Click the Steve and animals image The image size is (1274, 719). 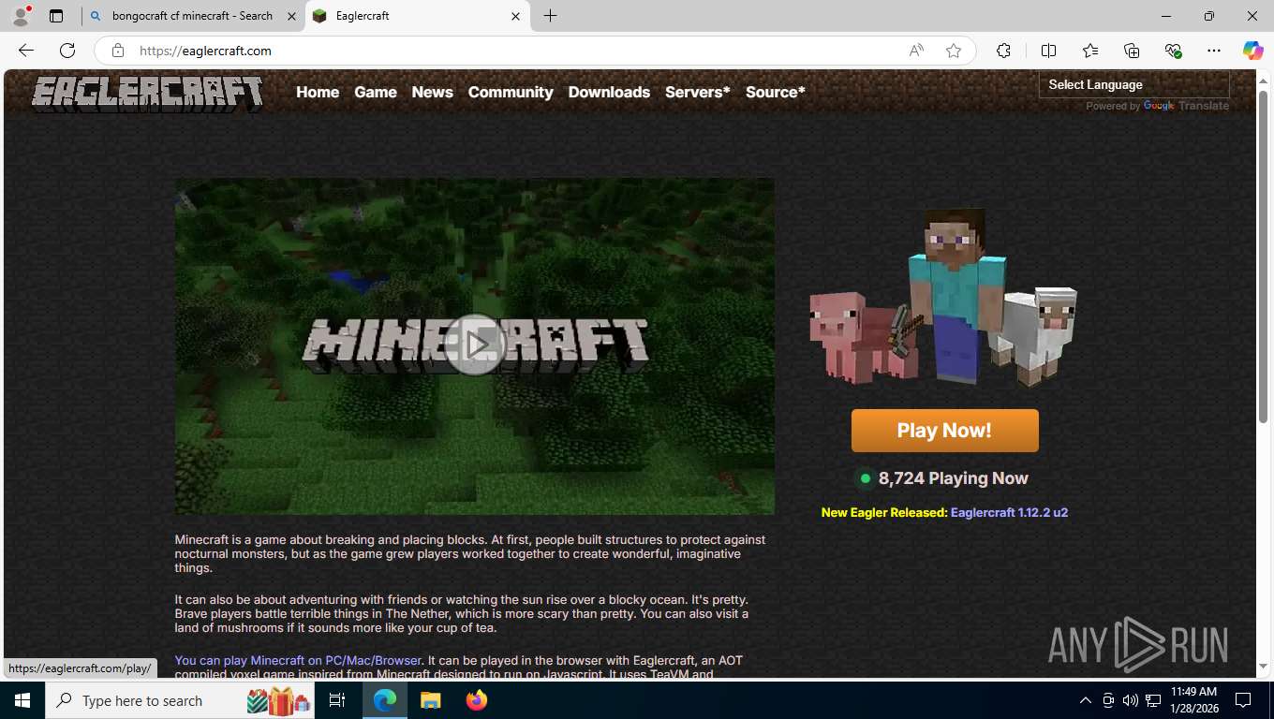(x=943, y=297)
